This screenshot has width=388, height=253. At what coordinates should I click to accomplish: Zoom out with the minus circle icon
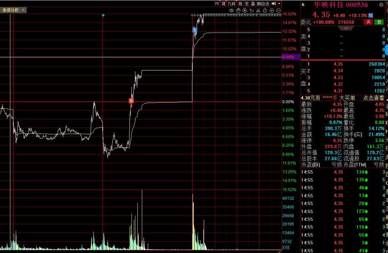[278, 10]
